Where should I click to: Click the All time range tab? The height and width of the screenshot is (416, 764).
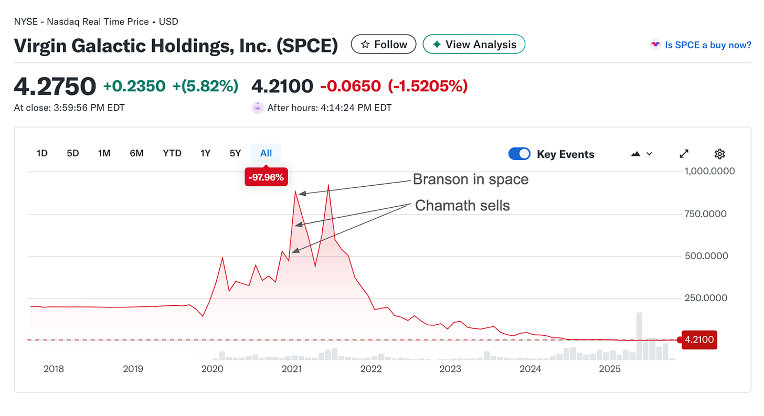(266, 153)
